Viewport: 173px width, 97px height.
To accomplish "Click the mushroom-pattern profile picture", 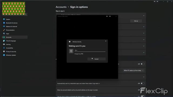I will (x=14, y=8).
